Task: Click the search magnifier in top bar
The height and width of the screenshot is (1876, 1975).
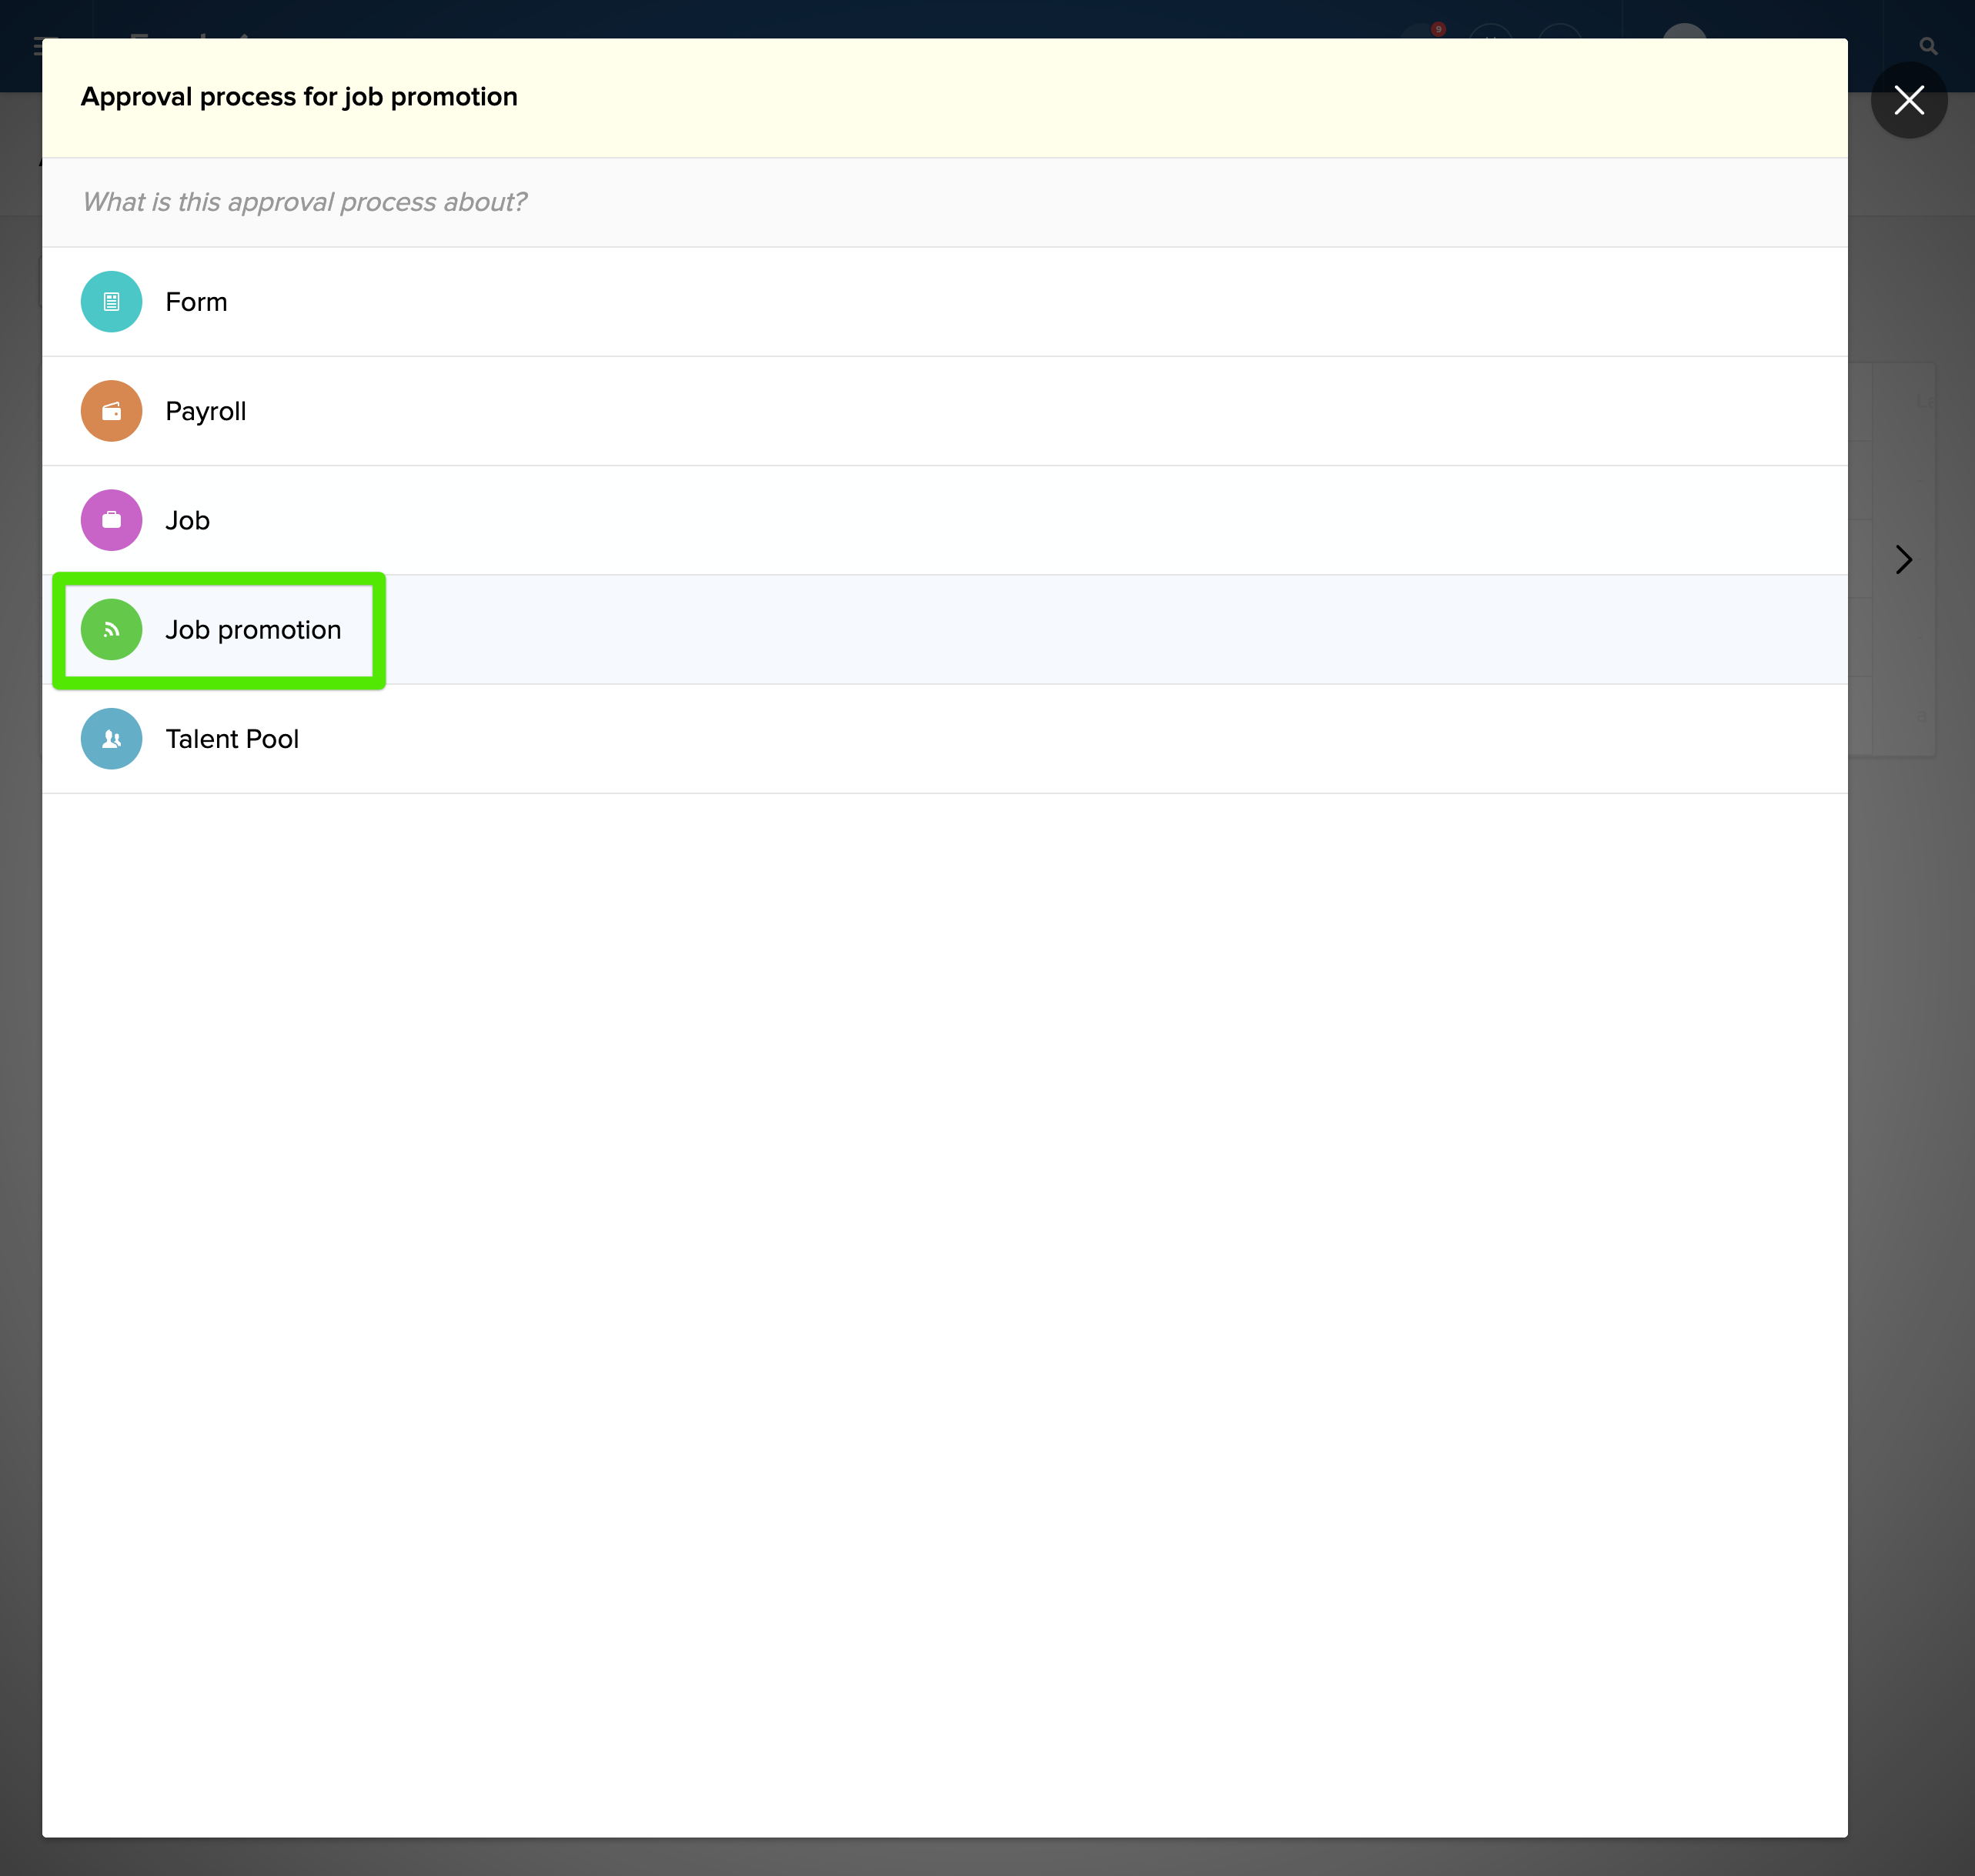Action: [1928, 46]
